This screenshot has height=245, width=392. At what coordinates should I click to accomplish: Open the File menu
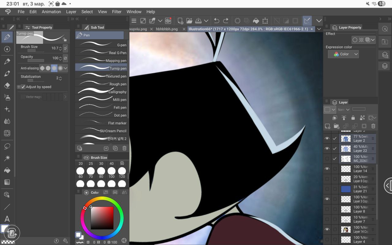pos(21,12)
